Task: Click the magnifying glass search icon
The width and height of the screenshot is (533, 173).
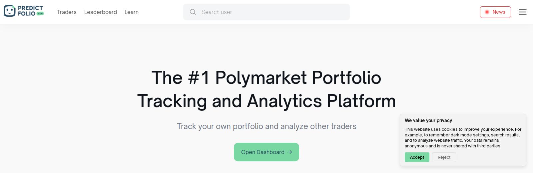Action: [193, 12]
